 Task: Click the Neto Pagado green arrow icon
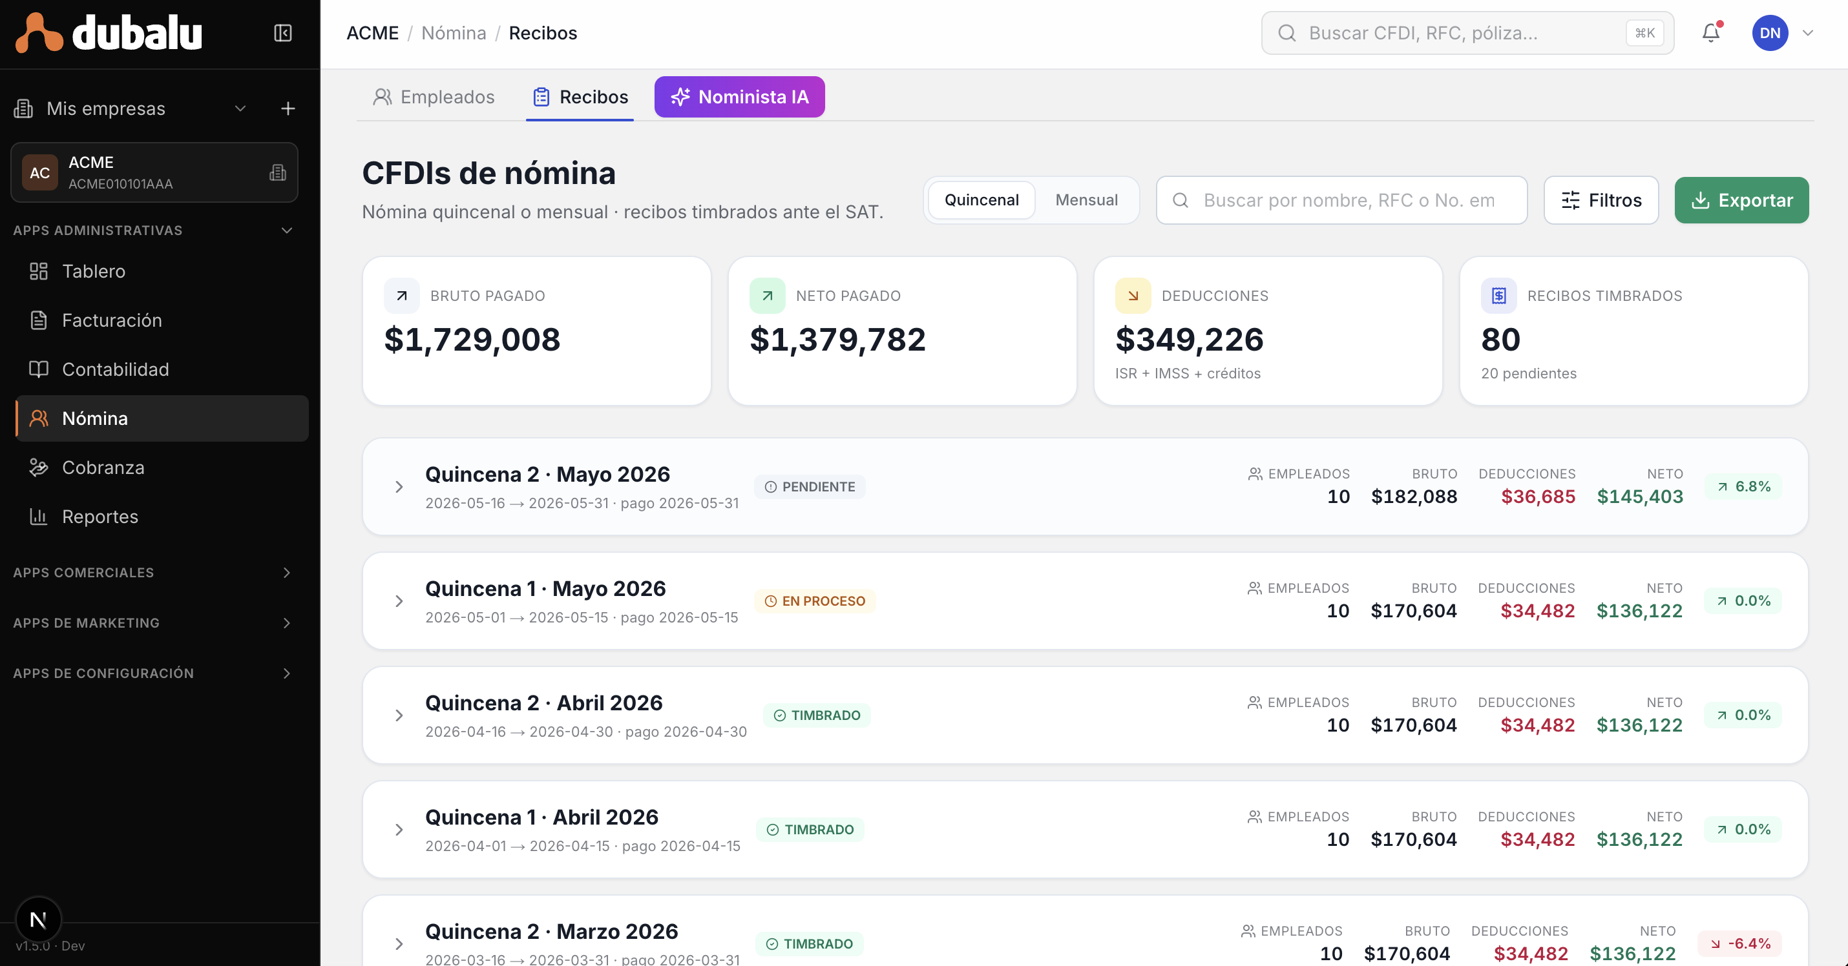(x=768, y=296)
